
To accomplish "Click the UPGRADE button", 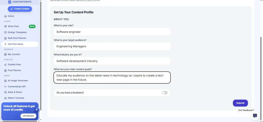I will click(28, 116).
